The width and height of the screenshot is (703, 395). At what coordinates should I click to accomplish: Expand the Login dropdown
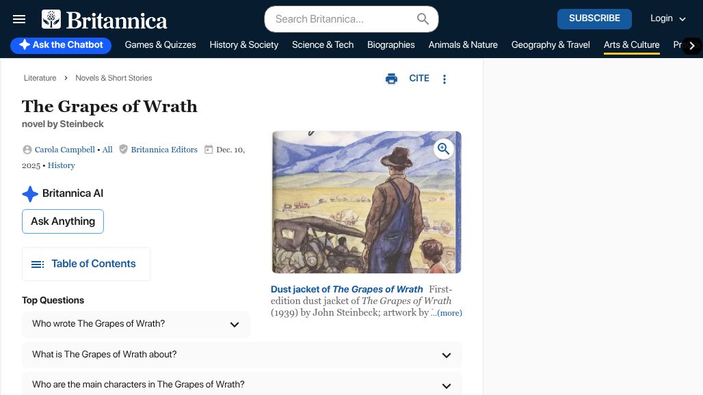(667, 18)
